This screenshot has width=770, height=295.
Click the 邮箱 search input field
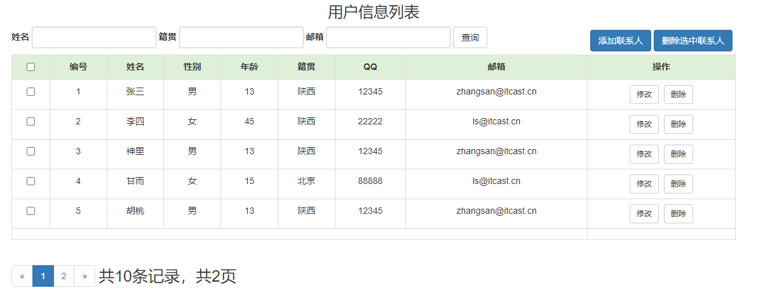pyautogui.click(x=388, y=37)
